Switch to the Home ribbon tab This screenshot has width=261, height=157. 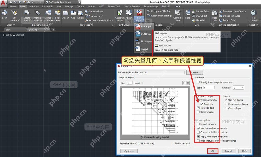point(13,7)
